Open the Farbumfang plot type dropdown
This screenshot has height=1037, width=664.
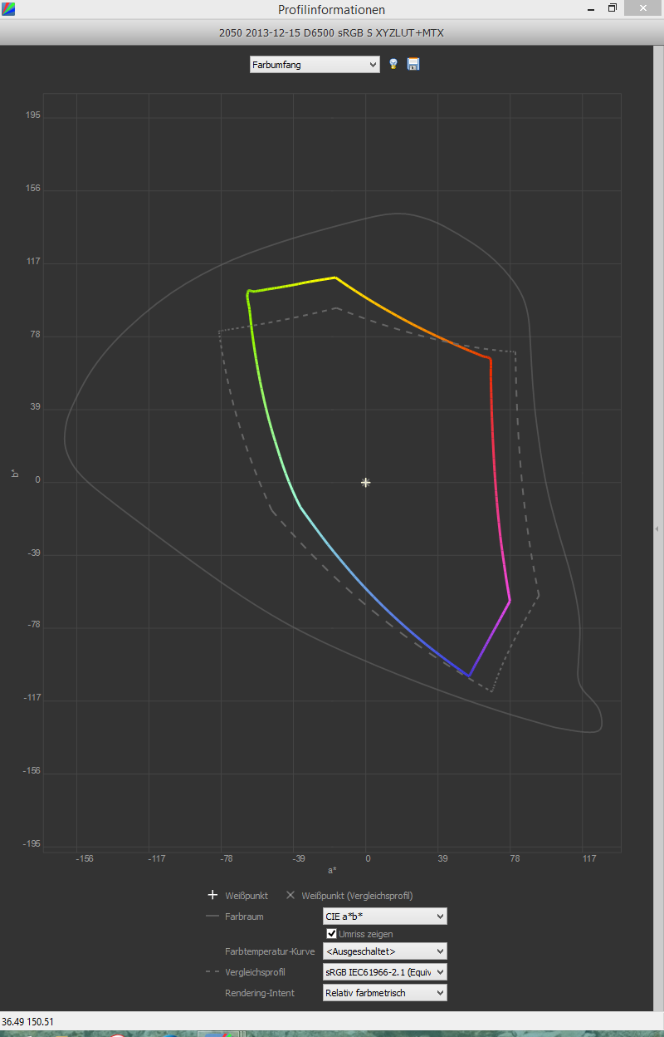315,64
